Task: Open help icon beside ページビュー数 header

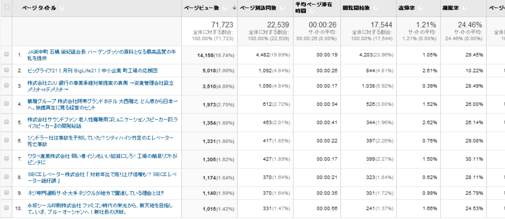Action: (225, 8)
